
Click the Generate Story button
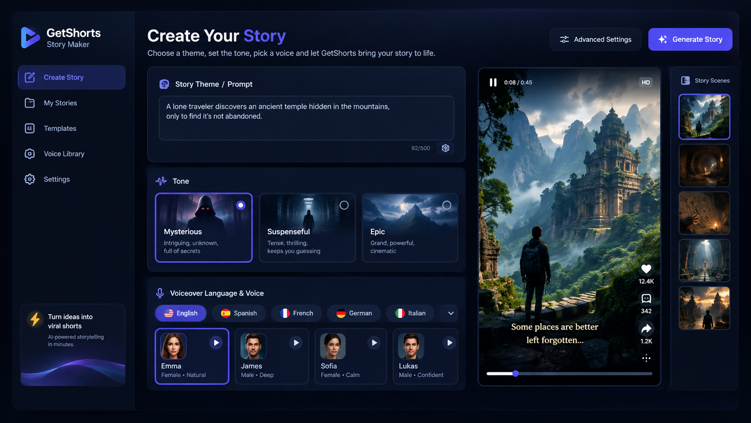pos(690,40)
